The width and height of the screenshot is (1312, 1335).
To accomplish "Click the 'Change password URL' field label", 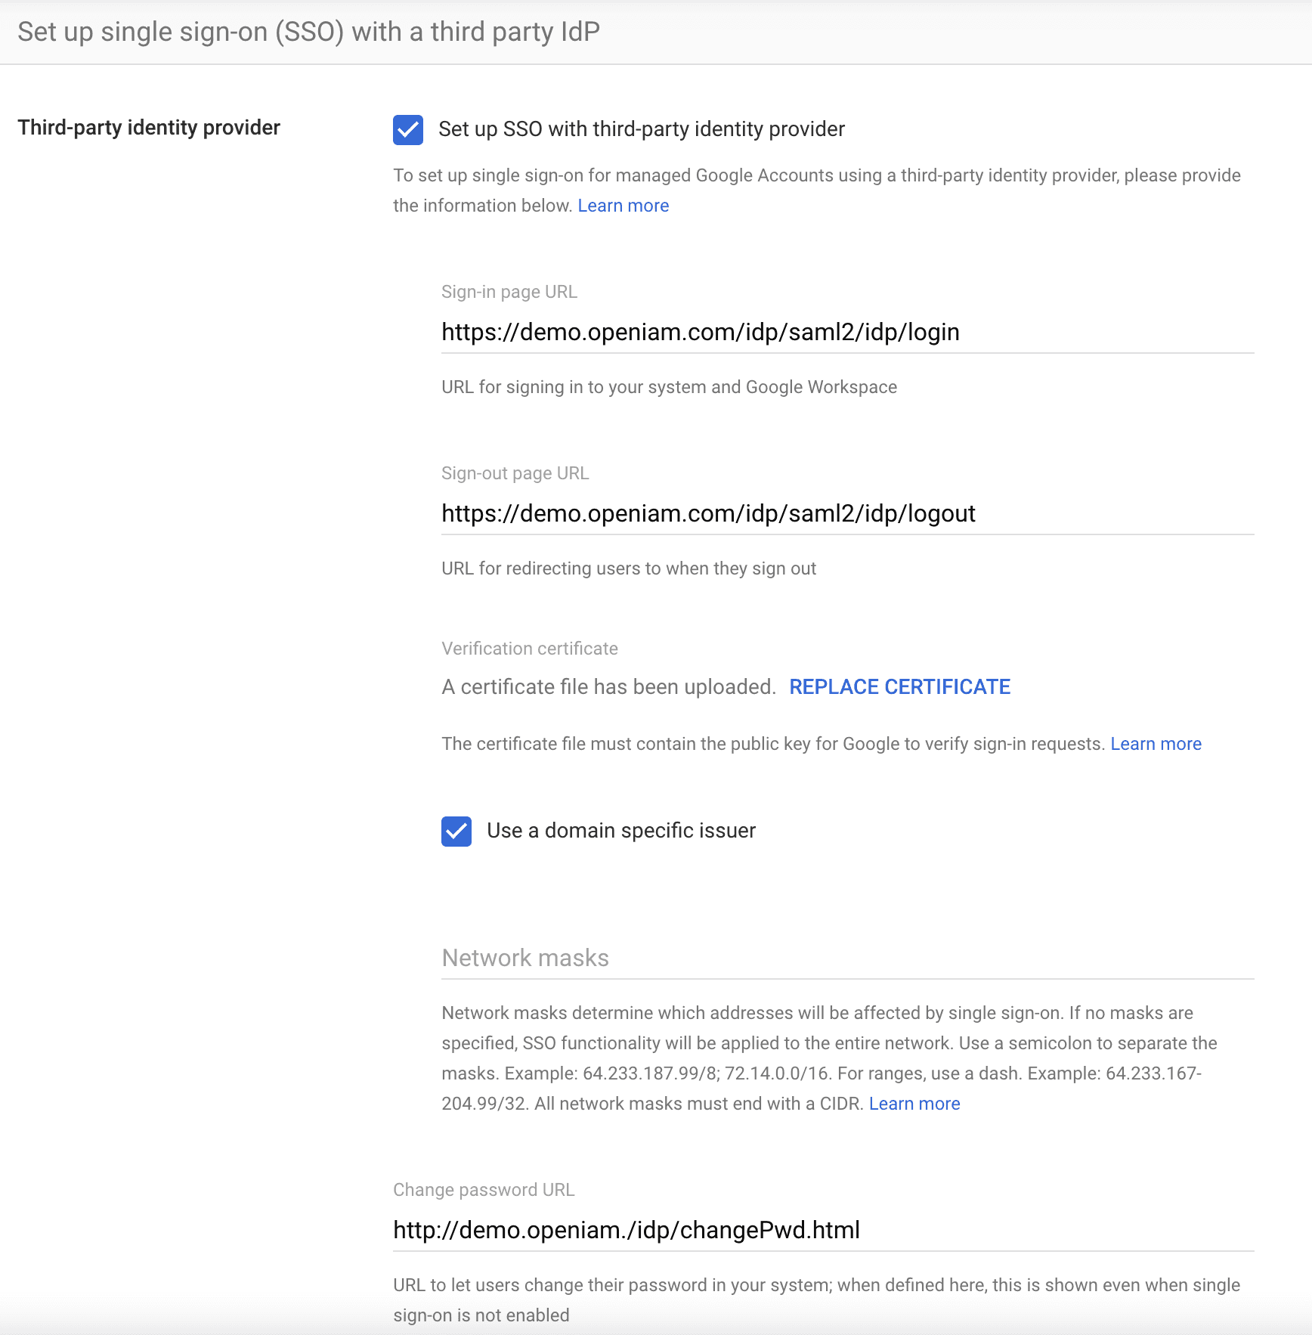I will pyautogui.click(x=484, y=1190).
